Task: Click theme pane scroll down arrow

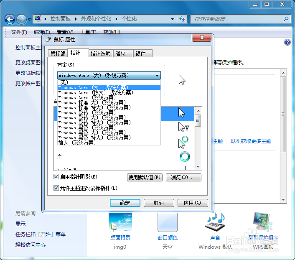Action: click(x=283, y=200)
